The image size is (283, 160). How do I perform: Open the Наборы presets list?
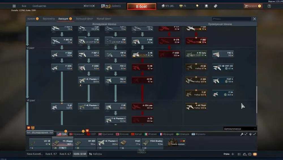95,154
